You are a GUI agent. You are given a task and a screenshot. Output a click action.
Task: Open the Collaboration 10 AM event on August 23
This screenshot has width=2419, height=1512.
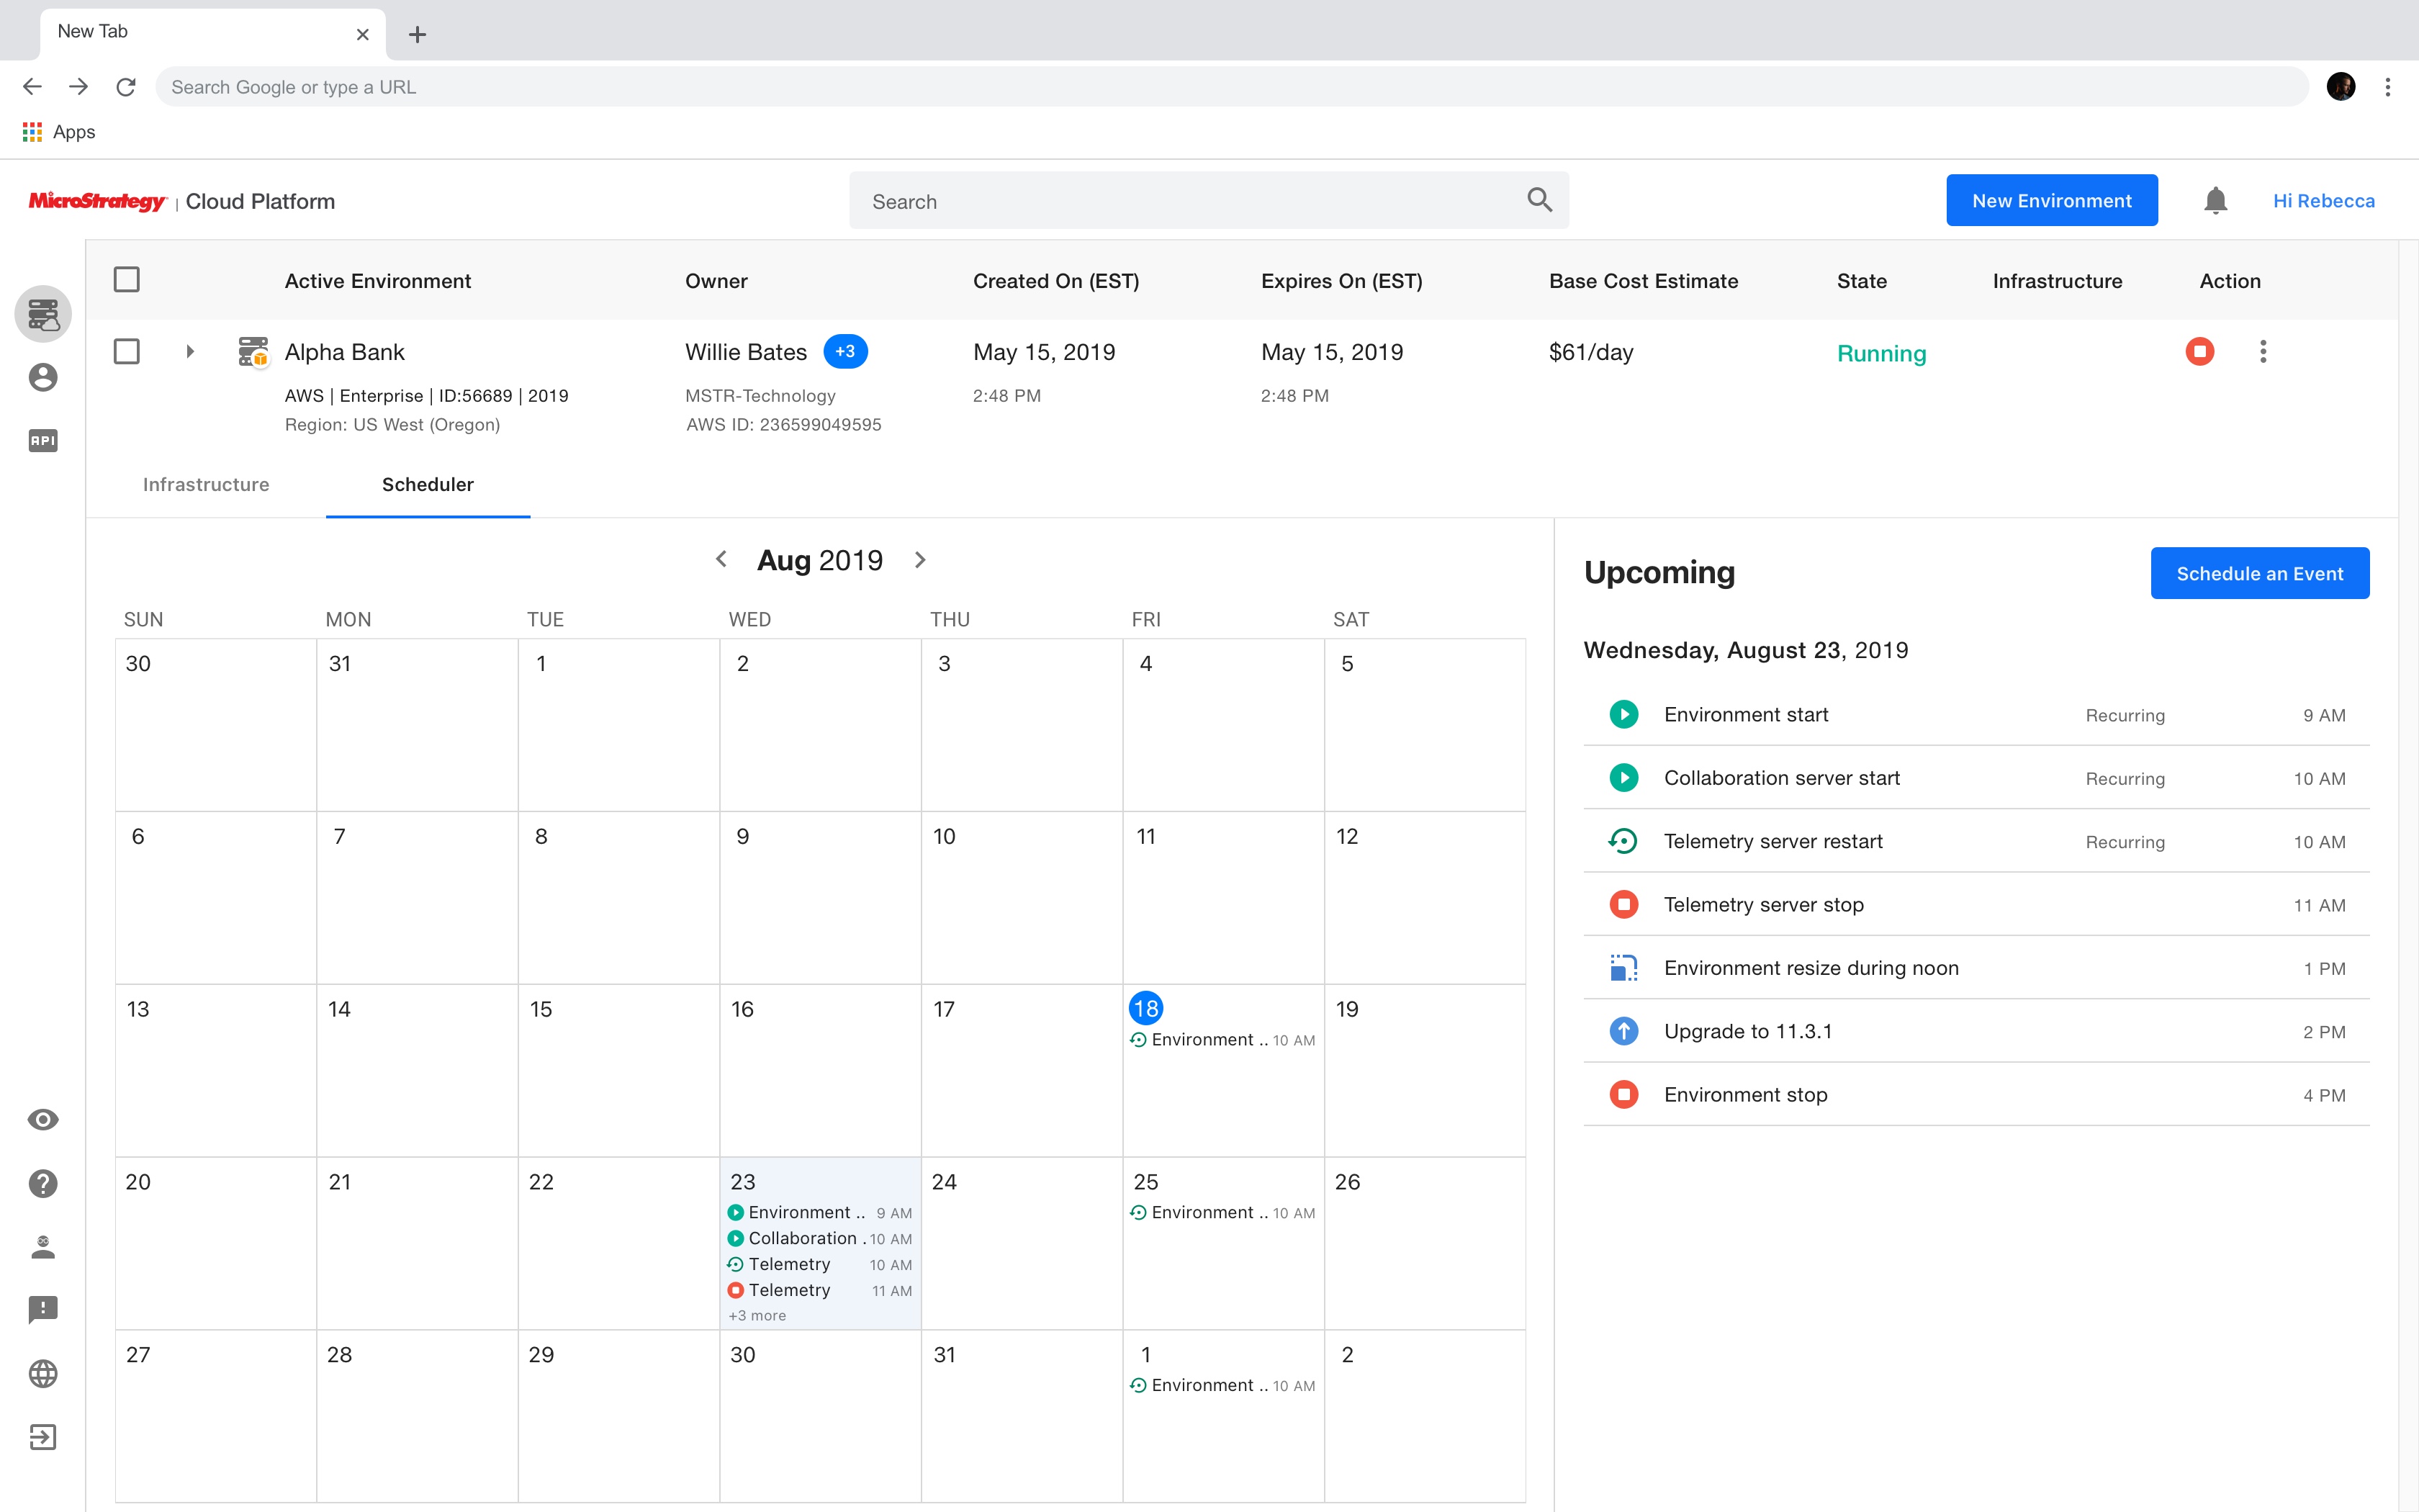click(x=820, y=1238)
